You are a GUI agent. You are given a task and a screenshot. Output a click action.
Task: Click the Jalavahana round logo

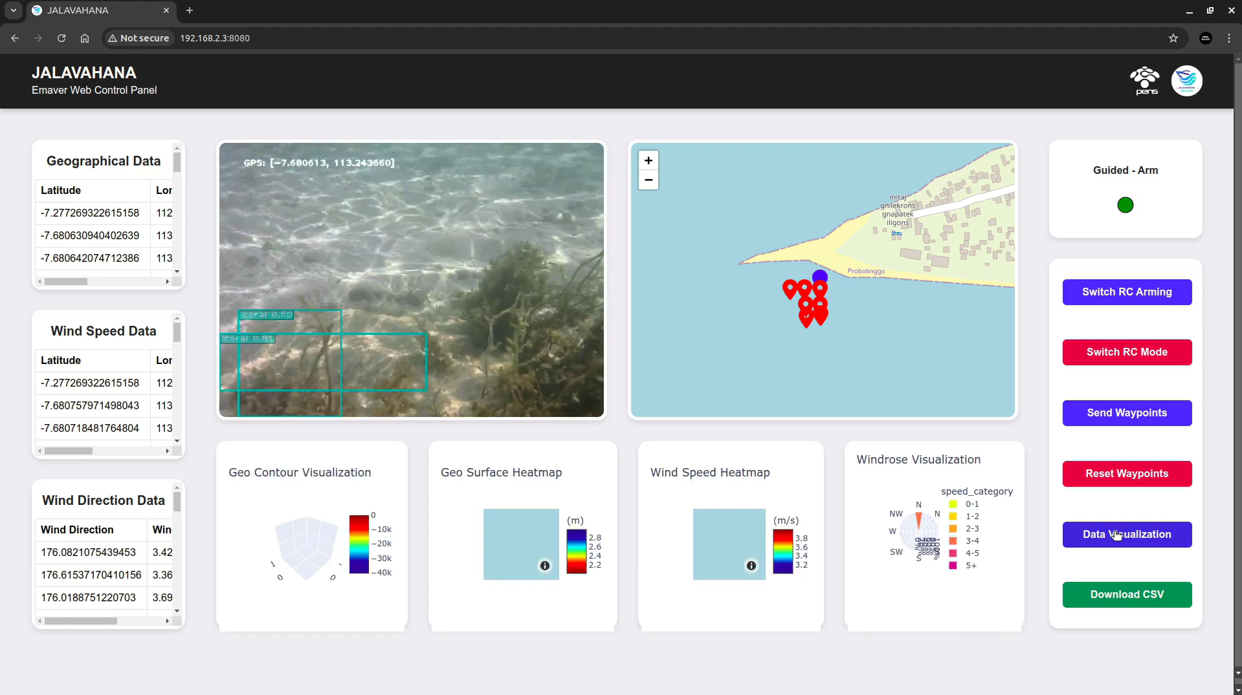pyautogui.click(x=1186, y=81)
